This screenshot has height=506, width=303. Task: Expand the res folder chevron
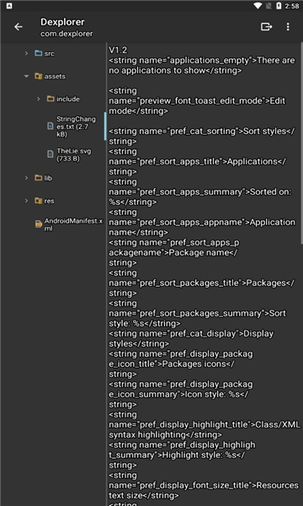(x=26, y=201)
